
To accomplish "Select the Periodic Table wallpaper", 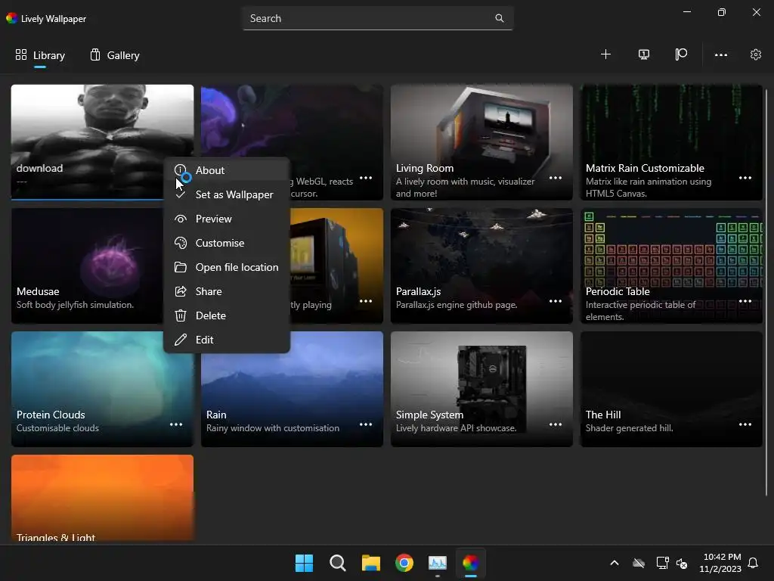I will coord(671,266).
